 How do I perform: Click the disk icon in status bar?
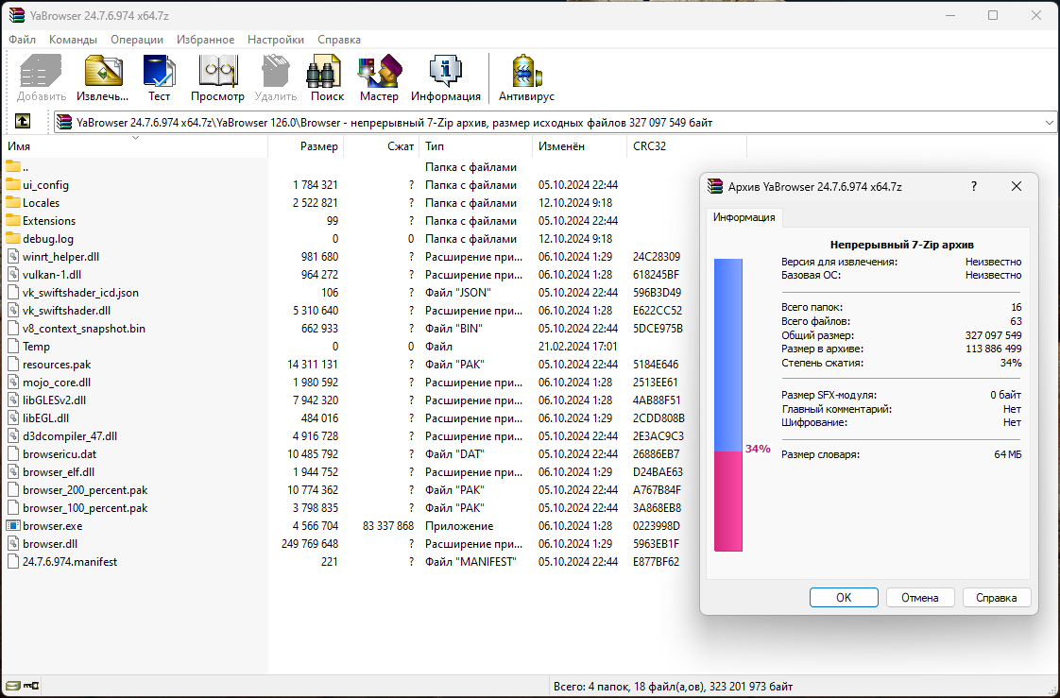click(13, 687)
